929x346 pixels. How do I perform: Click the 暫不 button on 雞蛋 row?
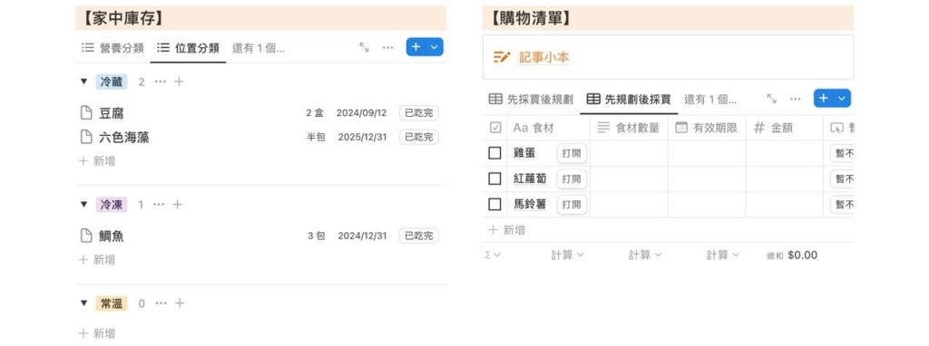pos(843,153)
